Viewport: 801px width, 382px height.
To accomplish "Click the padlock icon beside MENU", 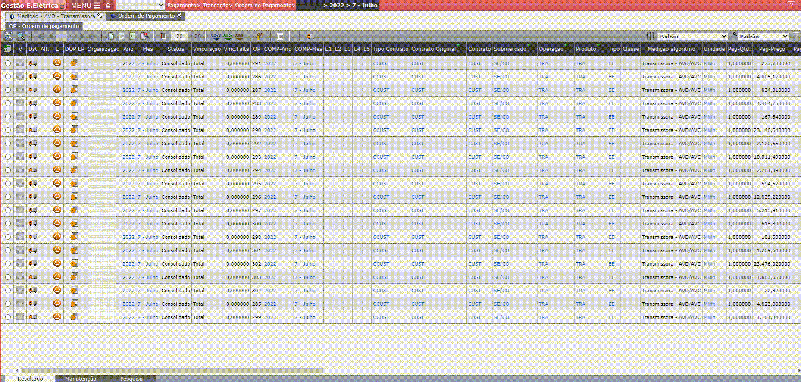I will point(108,6).
